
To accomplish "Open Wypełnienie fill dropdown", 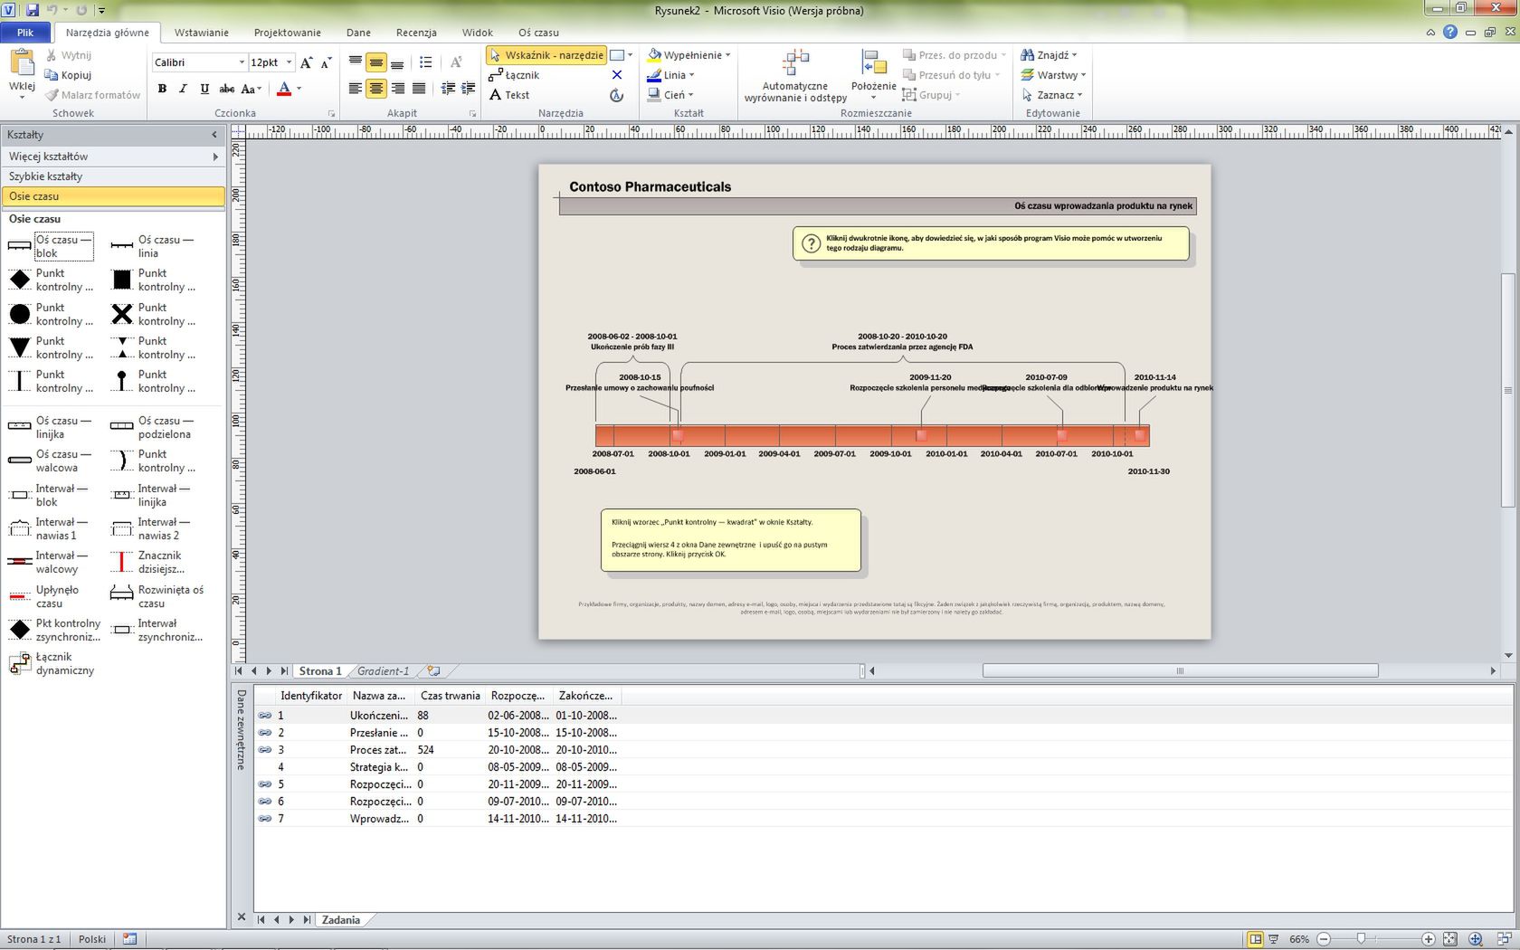I will click(689, 55).
